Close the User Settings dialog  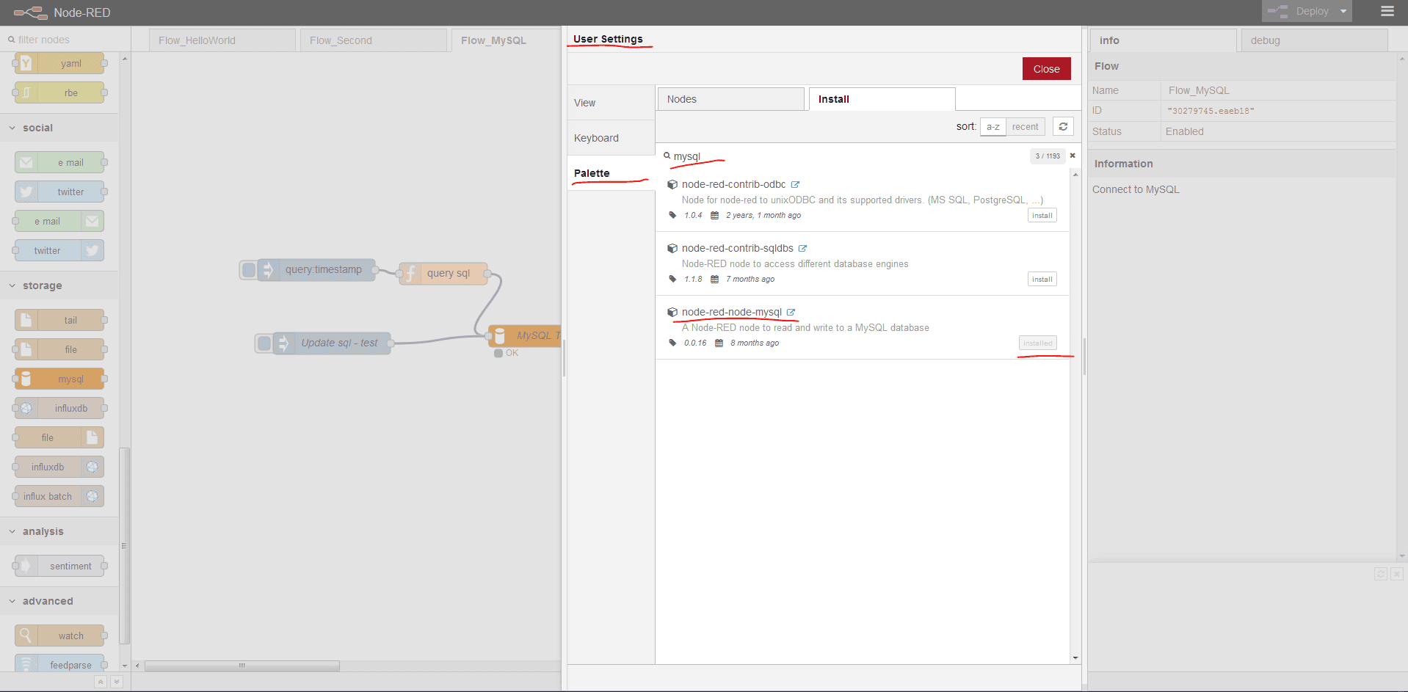coord(1046,69)
